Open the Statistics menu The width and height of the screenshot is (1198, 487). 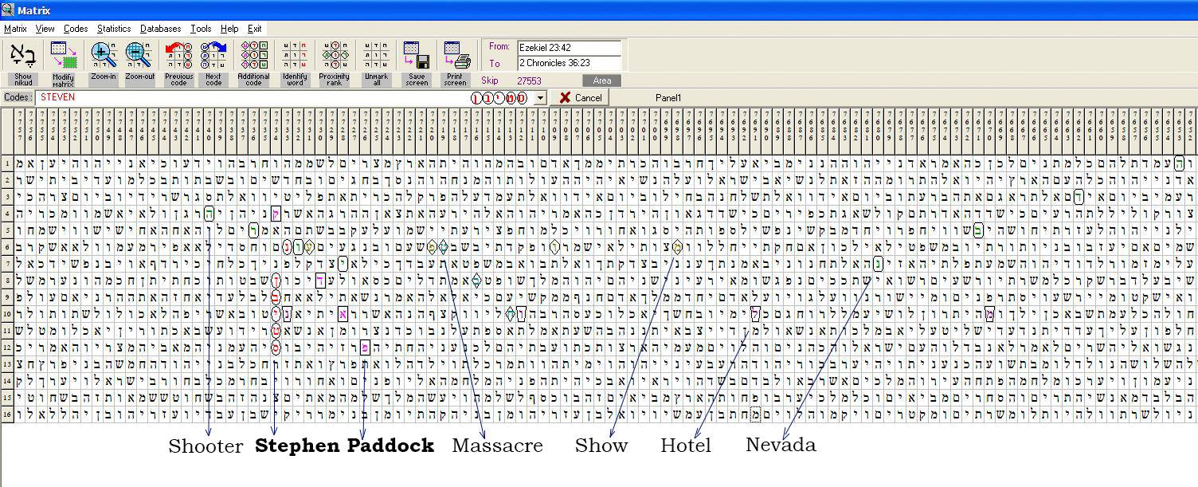114,29
